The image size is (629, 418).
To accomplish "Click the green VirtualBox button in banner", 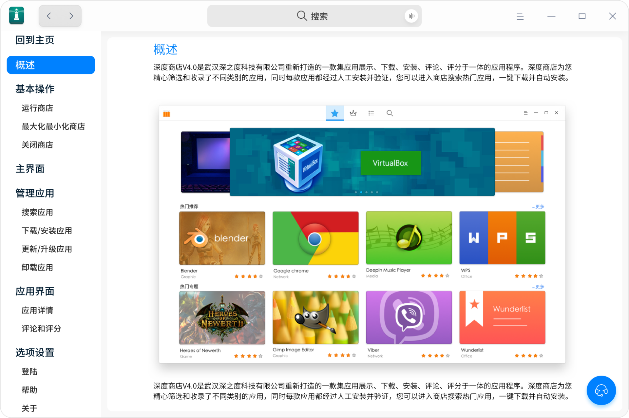I will (391, 163).
